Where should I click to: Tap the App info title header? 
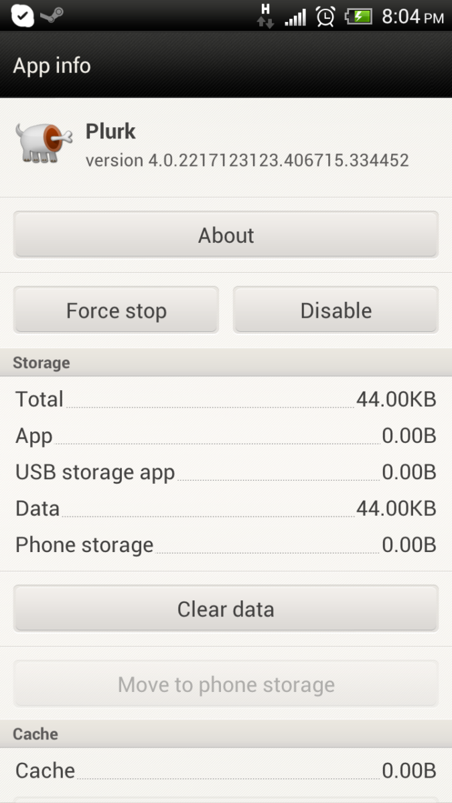coord(52,66)
